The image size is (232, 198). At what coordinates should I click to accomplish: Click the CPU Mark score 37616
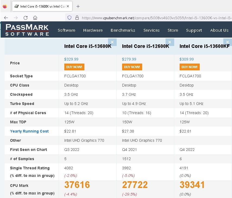point(77,185)
